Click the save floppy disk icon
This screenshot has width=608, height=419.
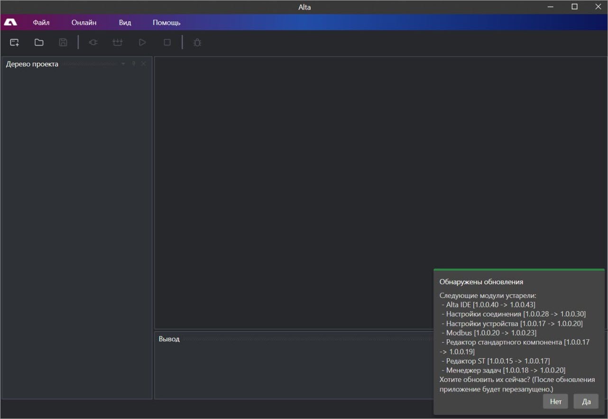pyautogui.click(x=63, y=43)
